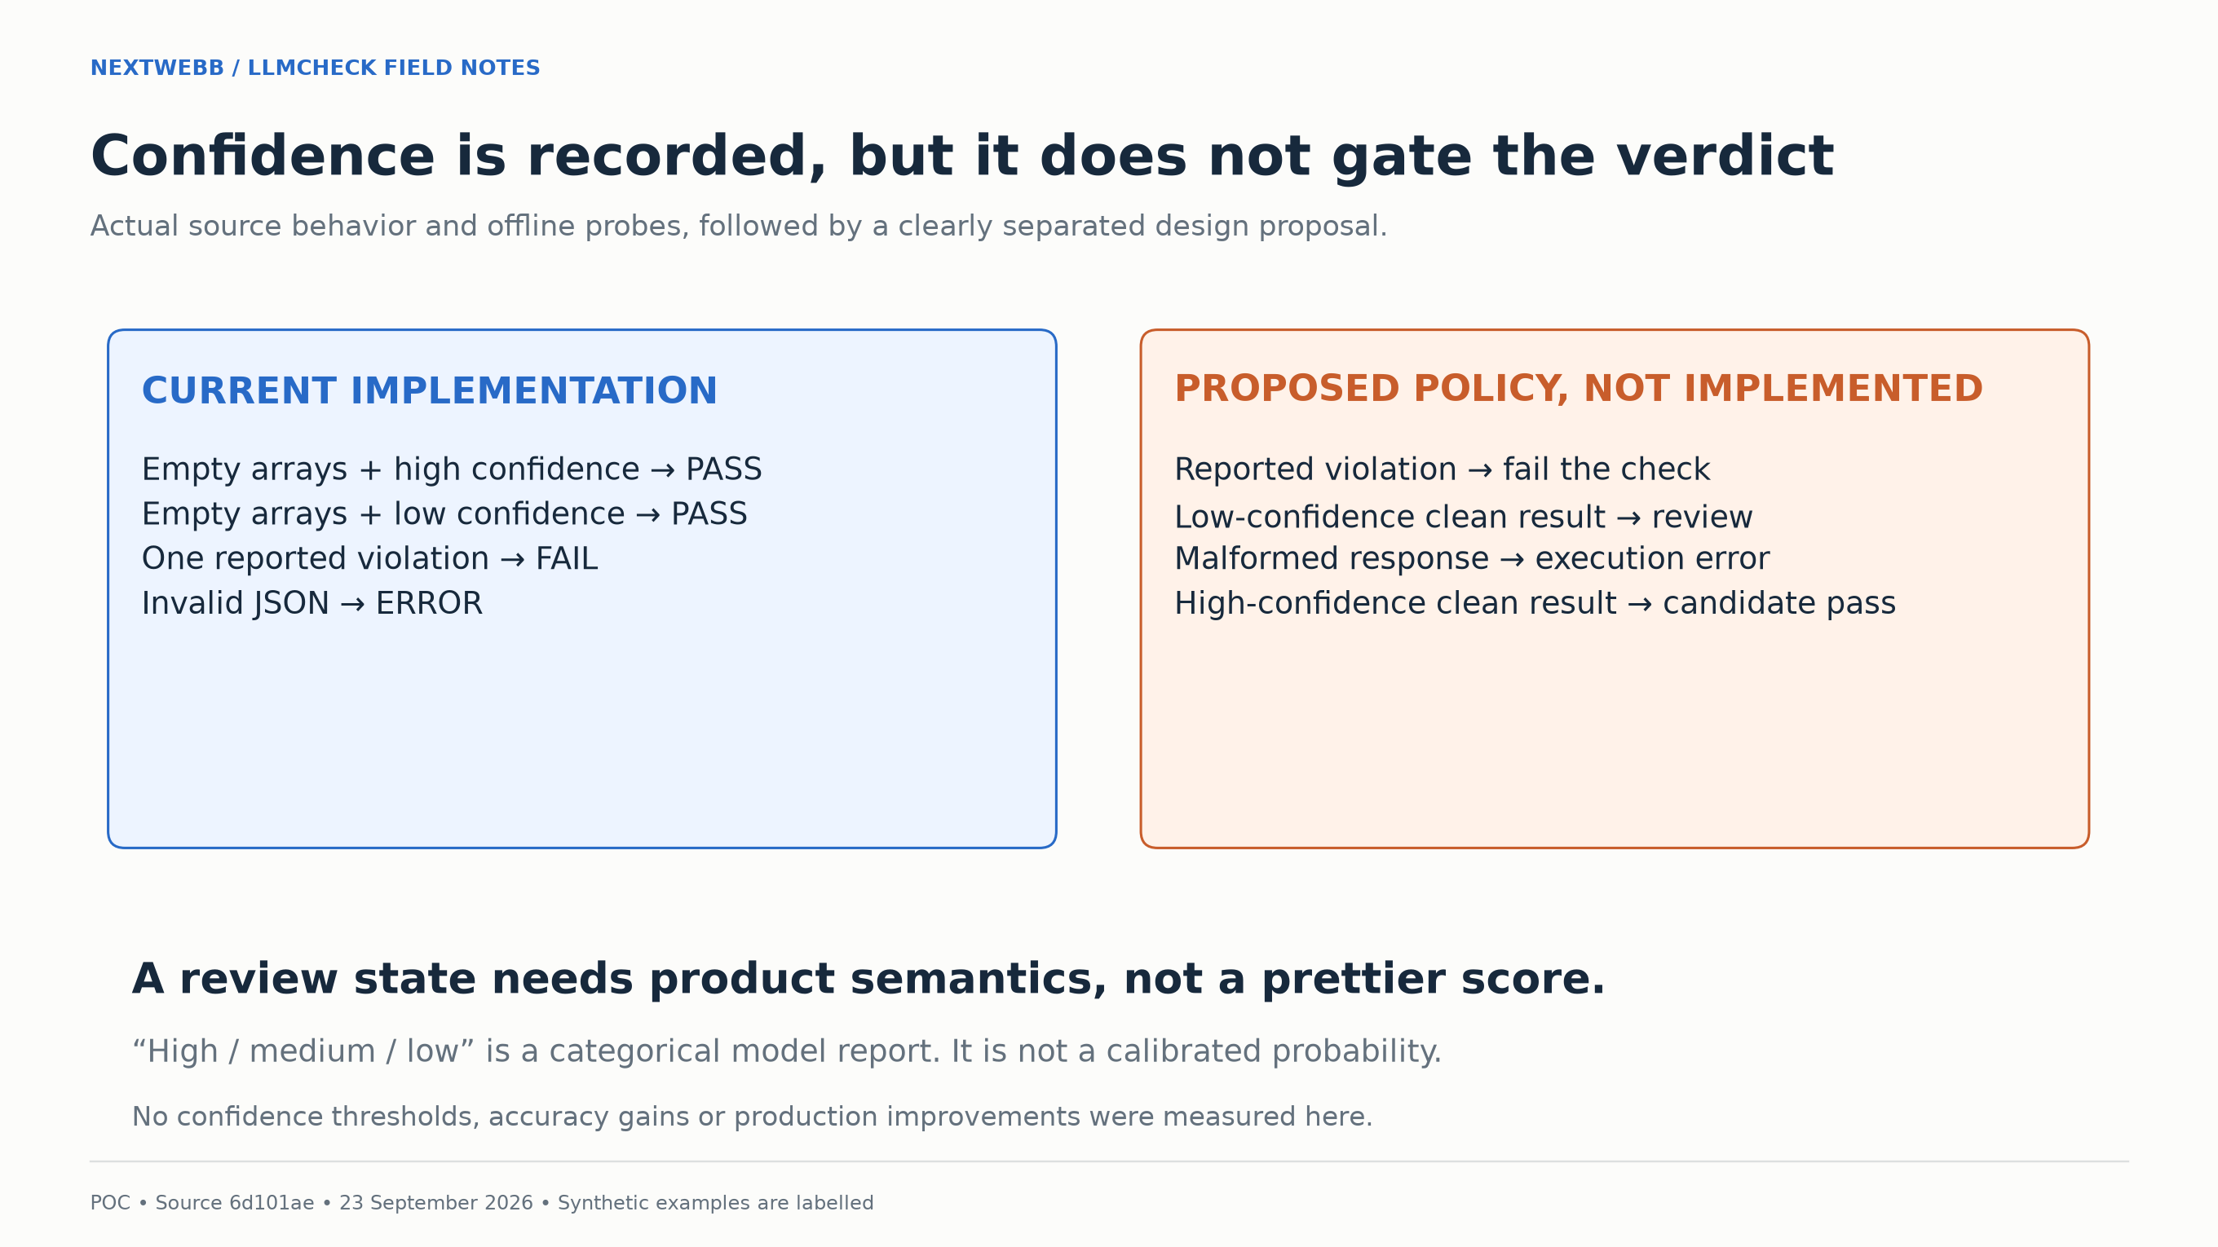Click Low-confidence clean result → review
The height and width of the screenshot is (1247, 2218).
tap(1464, 518)
